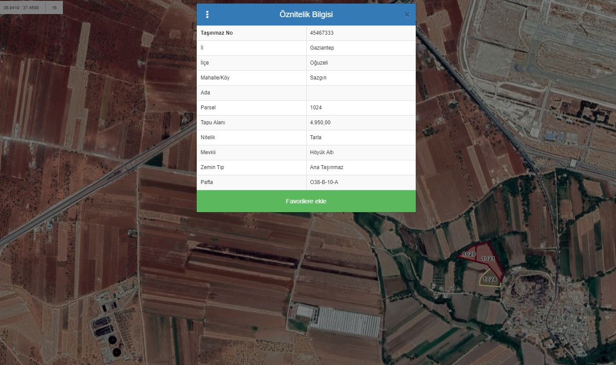
Task: Close the Öznitelik Bilgisi dialog
Action: coord(407,14)
